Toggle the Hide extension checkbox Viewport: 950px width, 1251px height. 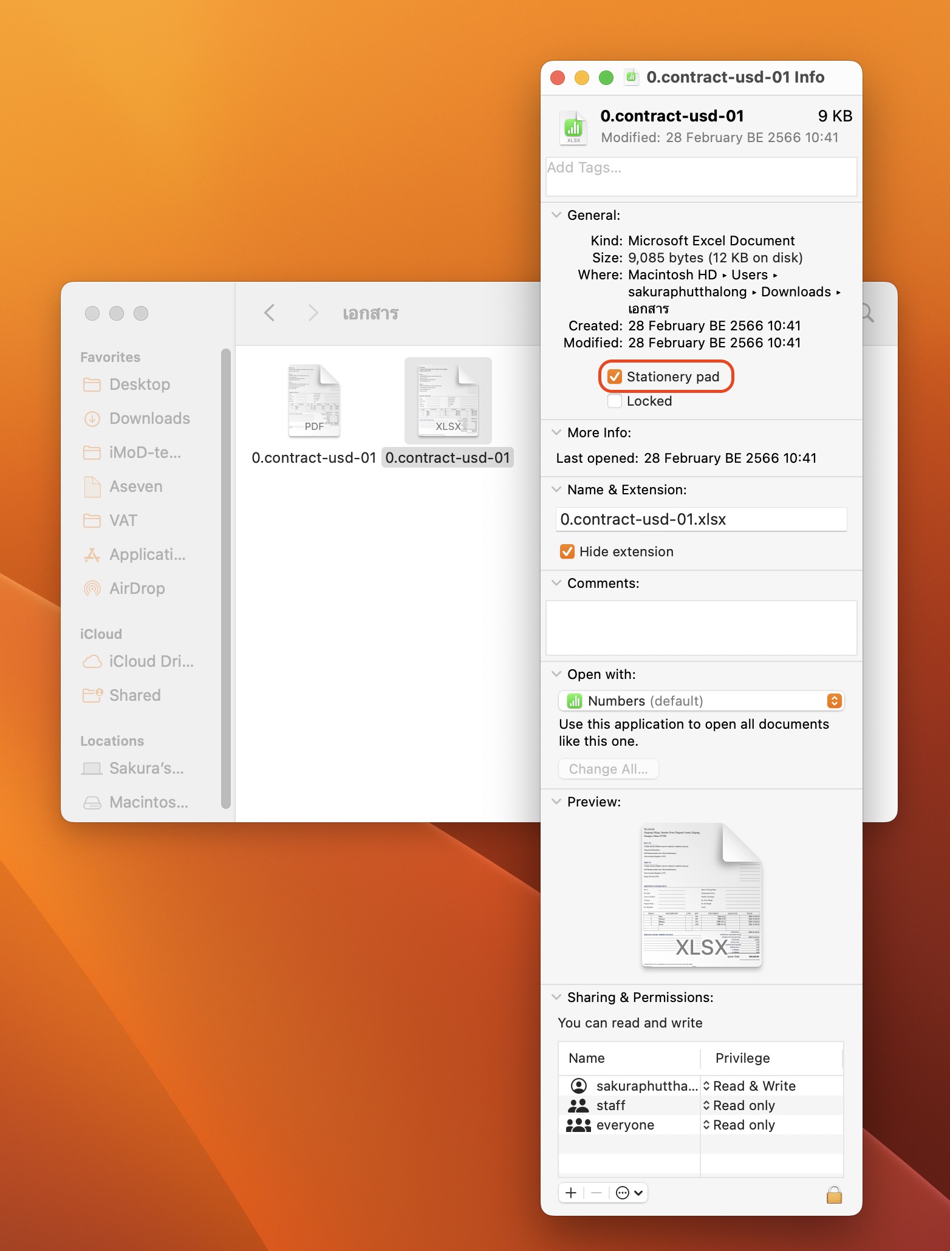tap(567, 551)
